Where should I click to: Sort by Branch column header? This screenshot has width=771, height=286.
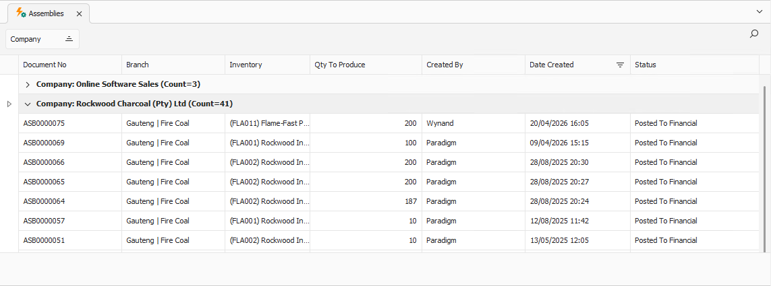coord(173,65)
